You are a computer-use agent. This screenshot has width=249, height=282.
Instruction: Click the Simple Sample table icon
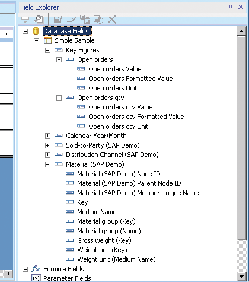pyautogui.click(x=47, y=40)
